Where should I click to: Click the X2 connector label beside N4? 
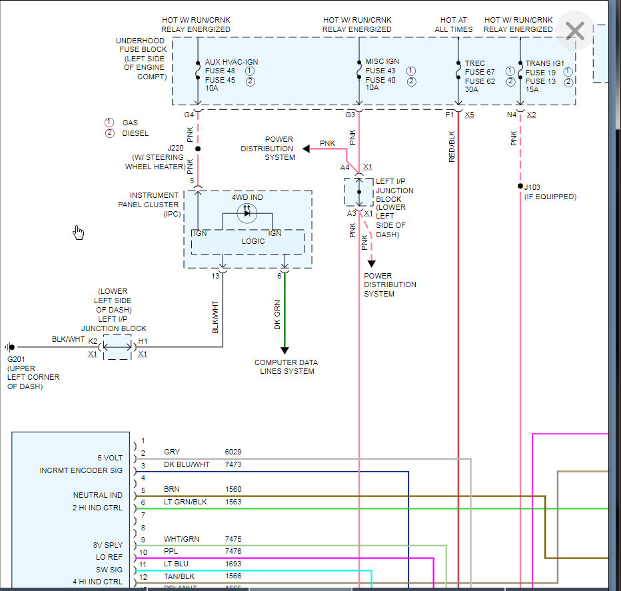[531, 115]
